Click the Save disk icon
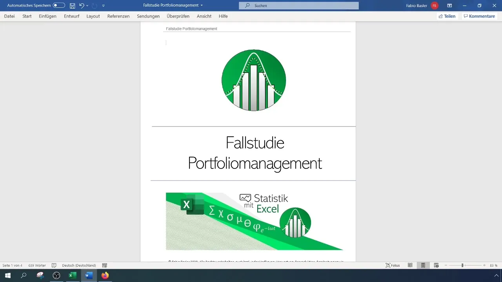The image size is (502, 282). [x=72, y=5]
